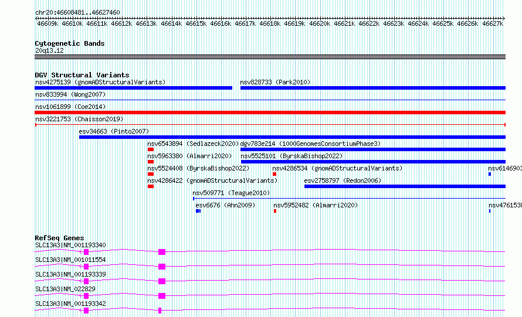Open the nsv4275139 (gnomADStructuralVariants) label
The width and height of the screenshot is (522, 317).
100,82
